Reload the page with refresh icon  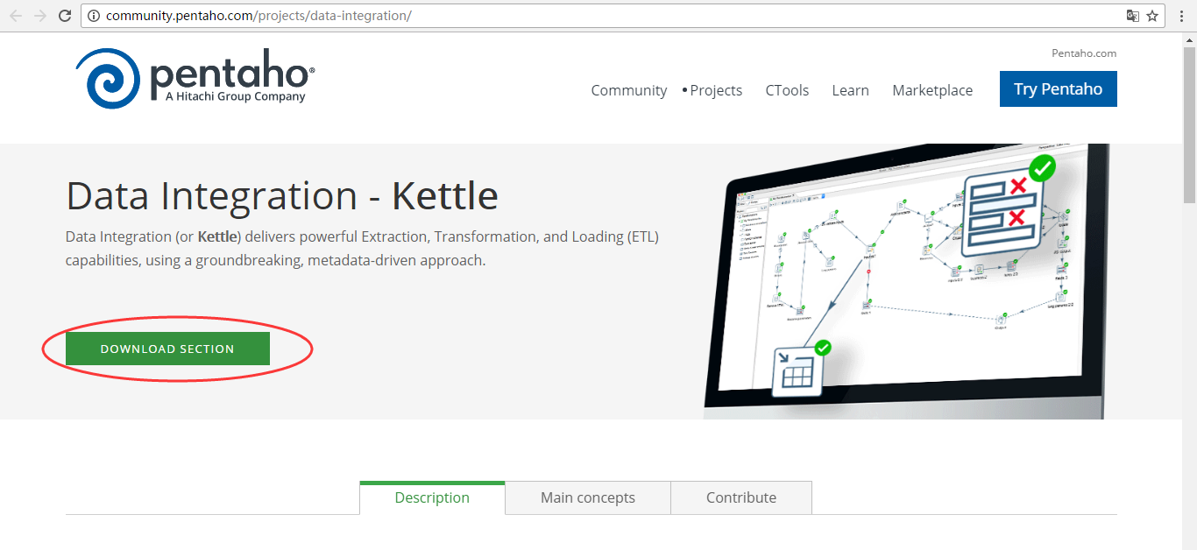click(65, 16)
